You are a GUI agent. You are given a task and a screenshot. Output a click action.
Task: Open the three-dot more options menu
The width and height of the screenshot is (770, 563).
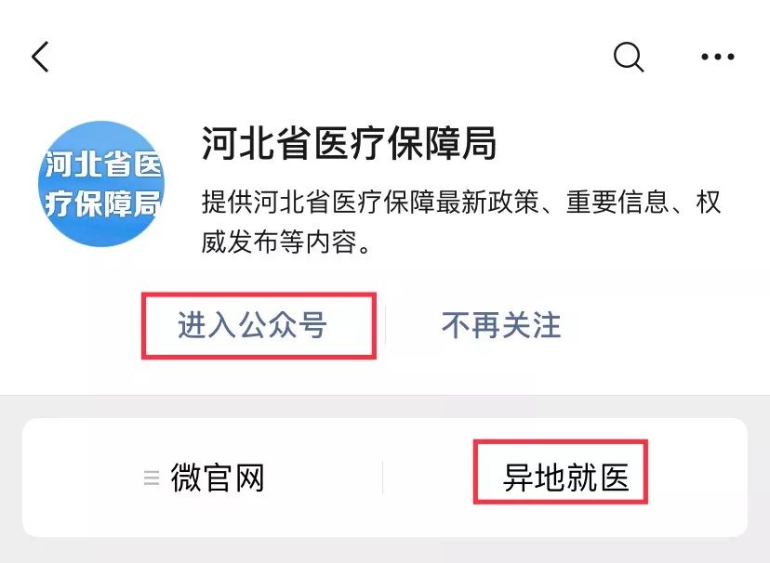coord(717,57)
